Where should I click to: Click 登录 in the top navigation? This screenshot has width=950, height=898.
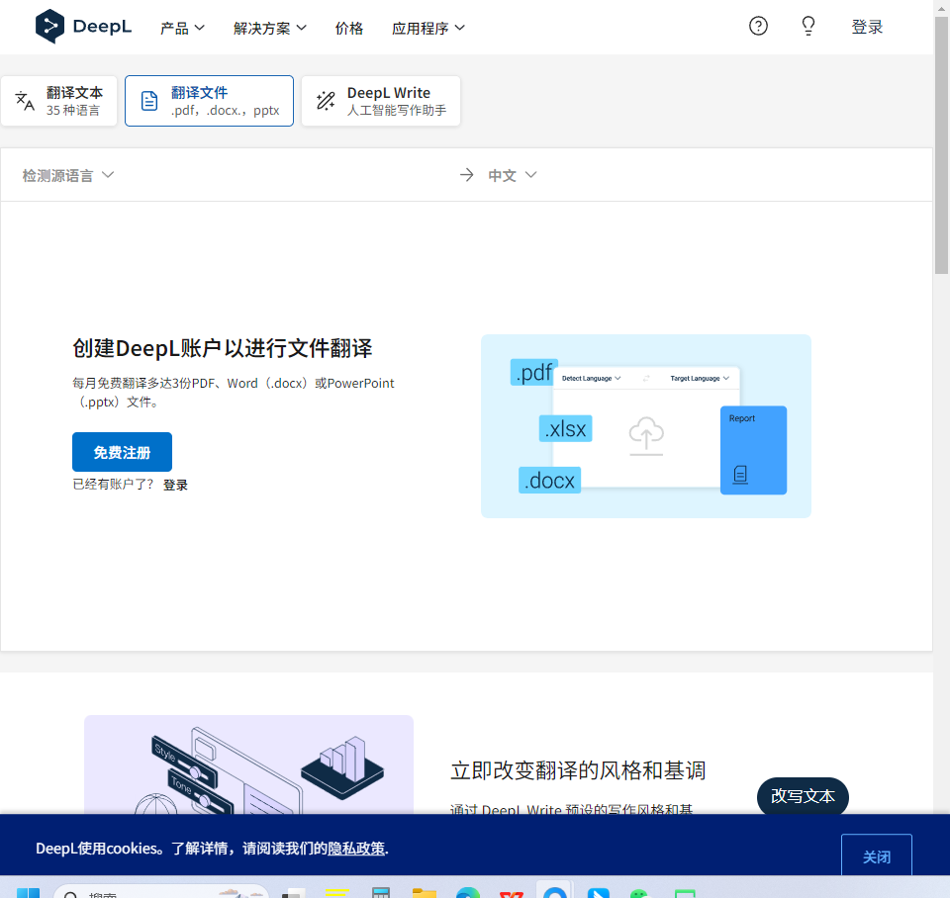[x=867, y=27]
